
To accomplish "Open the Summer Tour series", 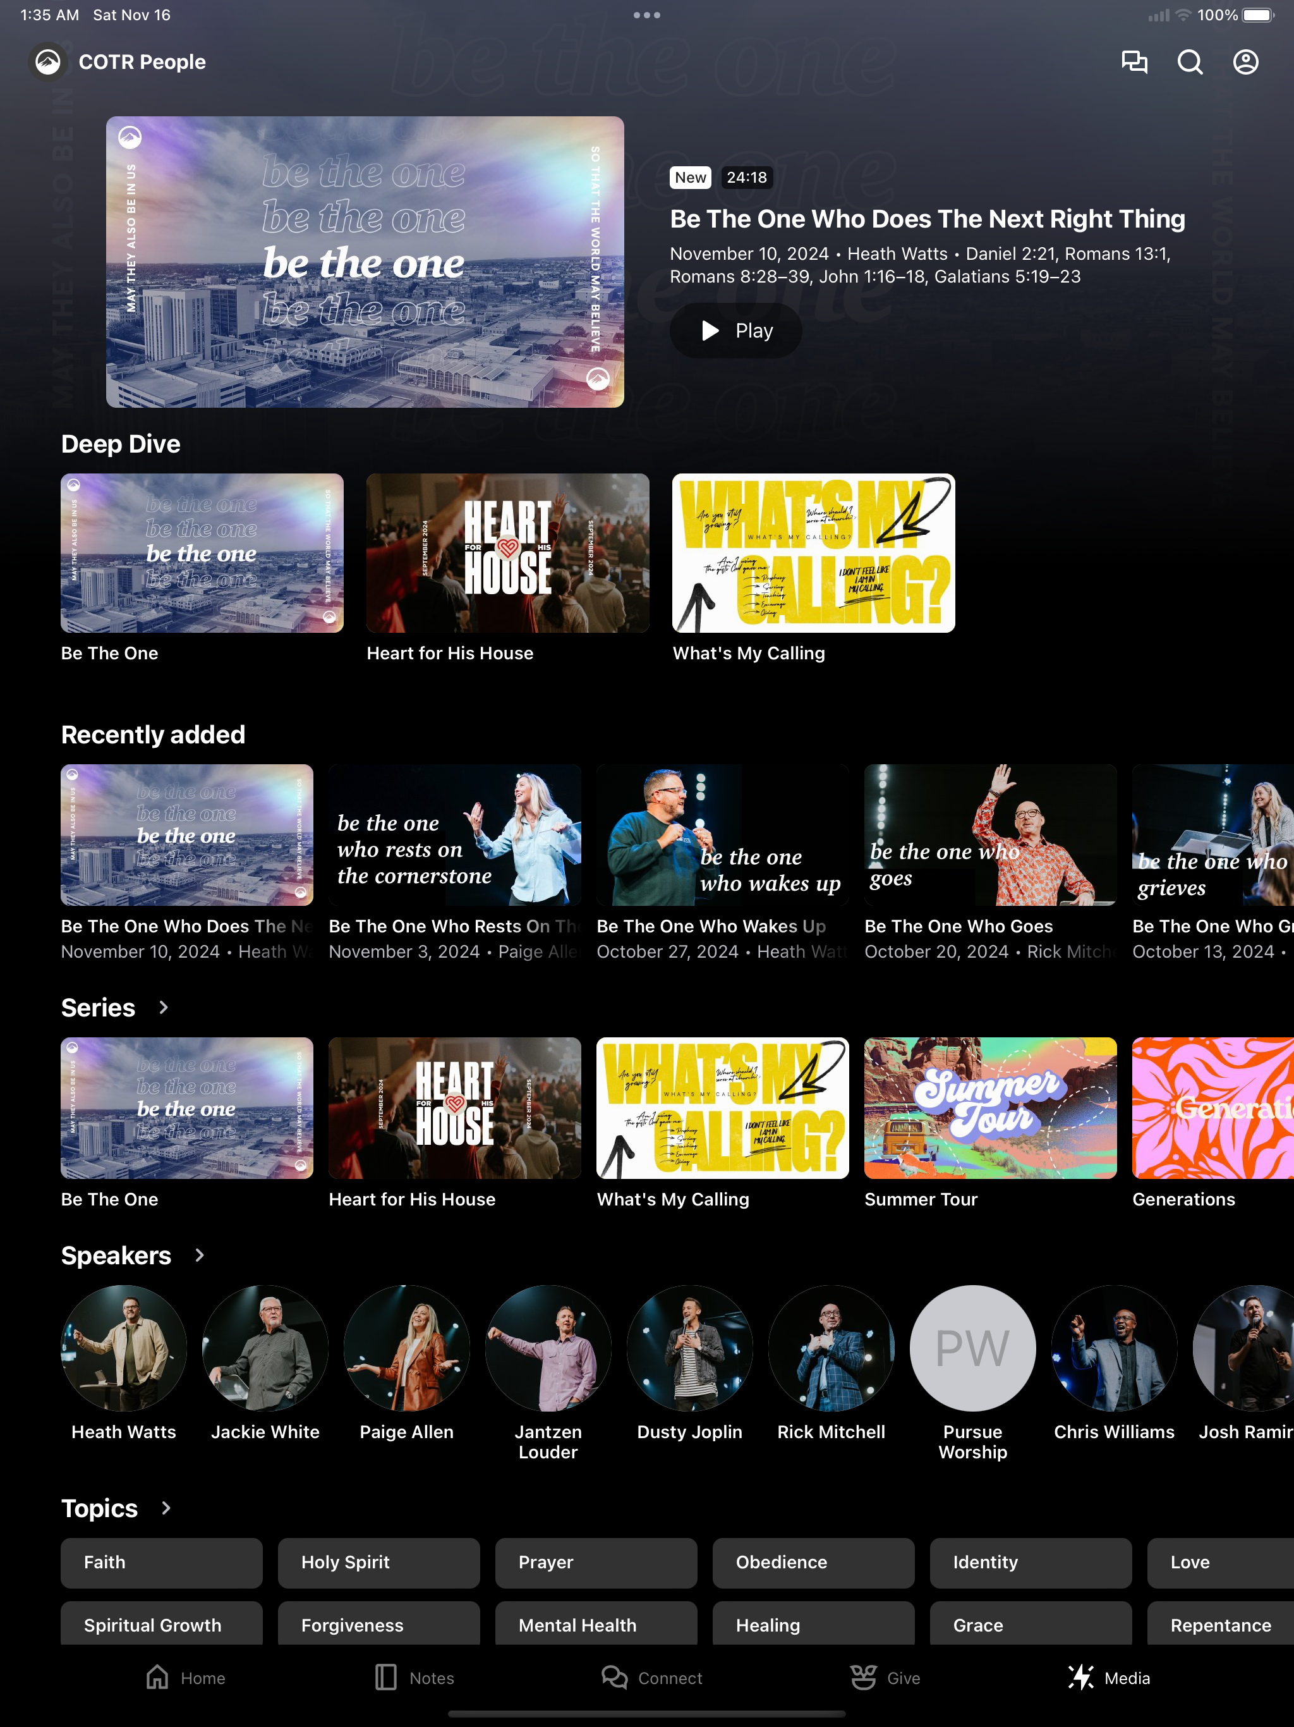I will click(990, 1108).
